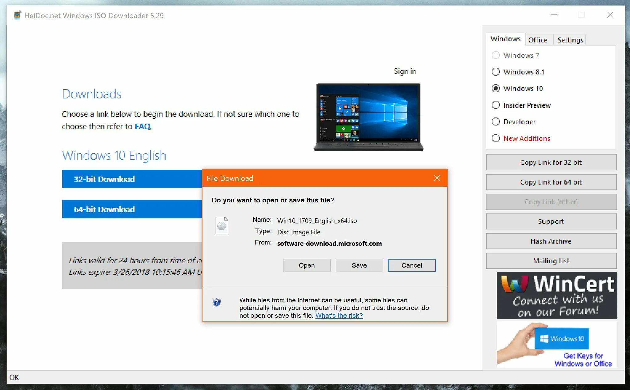The width and height of the screenshot is (630, 390).
Task: Open the Settings tab
Action: [x=570, y=40]
